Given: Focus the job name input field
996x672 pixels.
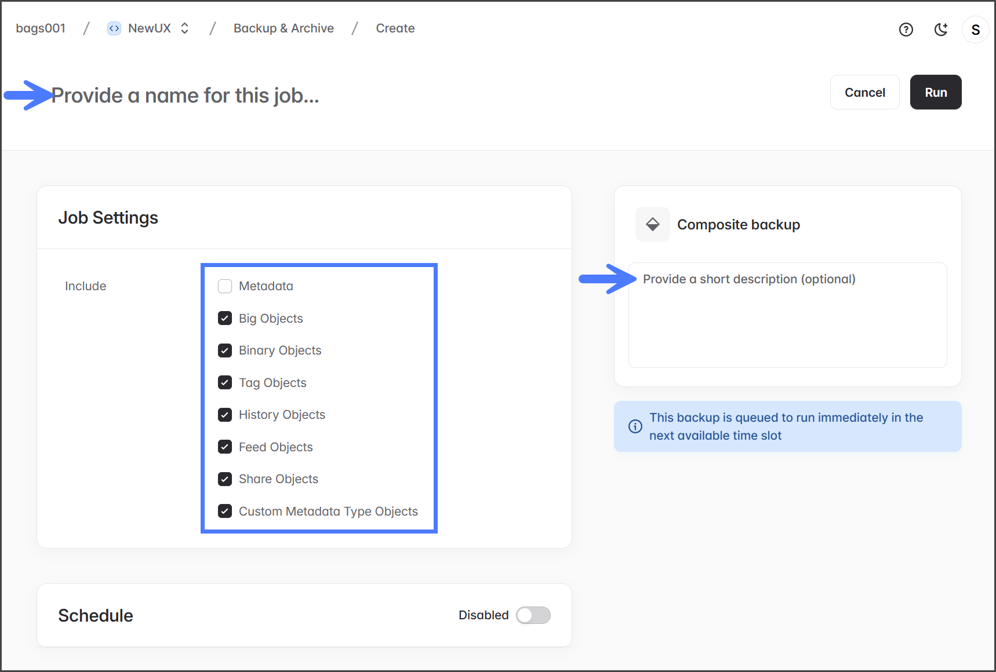Looking at the screenshot, I should coord(186,96).
